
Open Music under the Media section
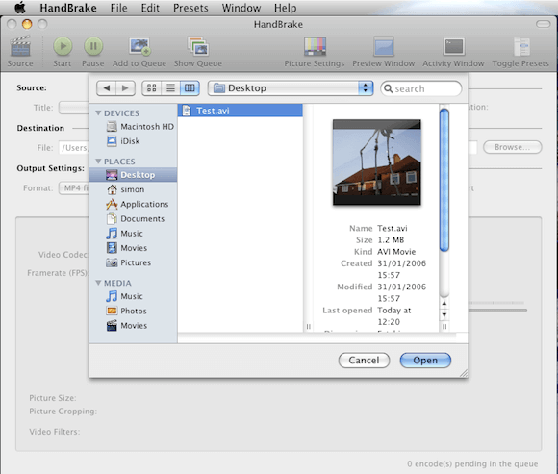pos(125,296)
